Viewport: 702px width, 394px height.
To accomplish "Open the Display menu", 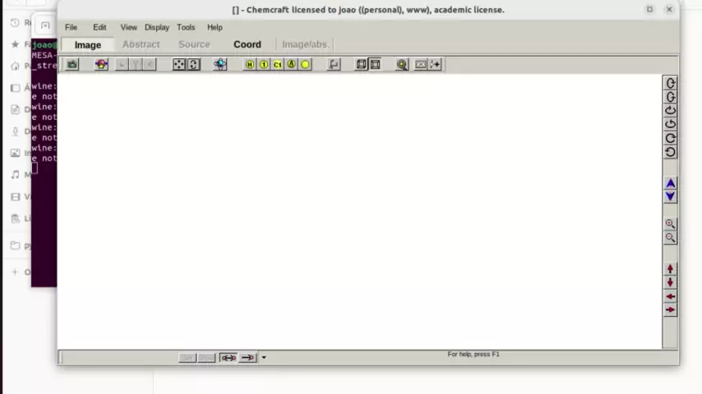I will coord(157,27).
